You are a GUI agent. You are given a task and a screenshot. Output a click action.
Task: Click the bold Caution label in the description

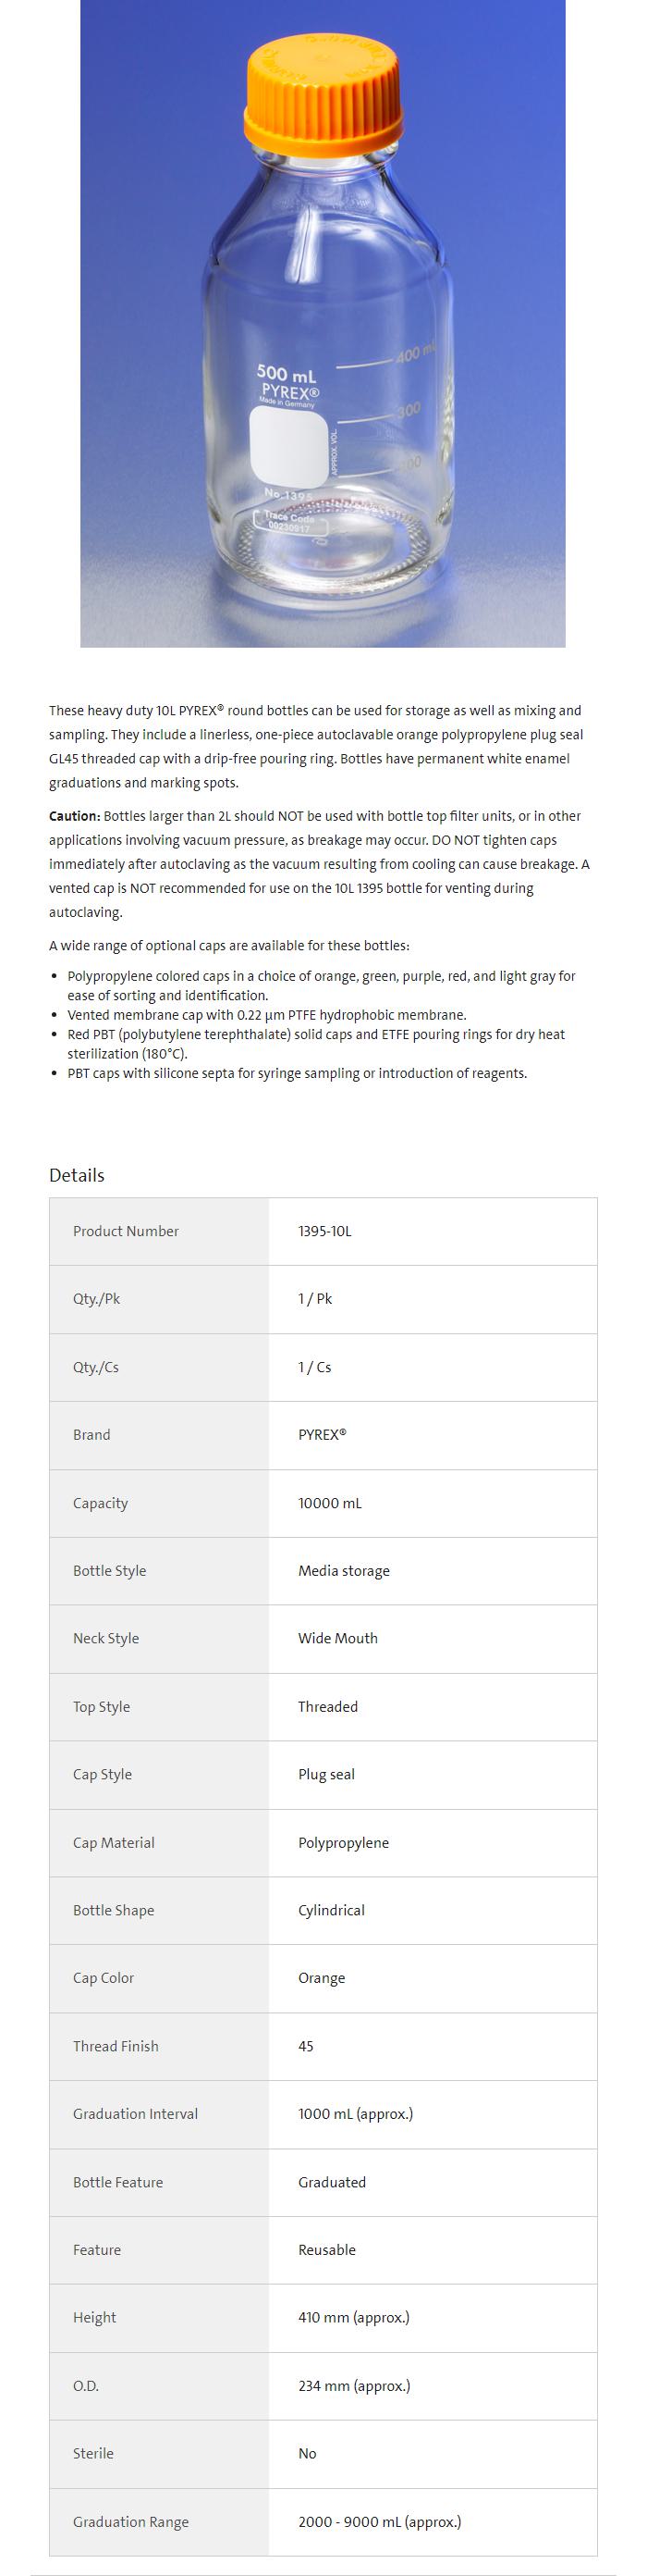click(x=75, y=816)
